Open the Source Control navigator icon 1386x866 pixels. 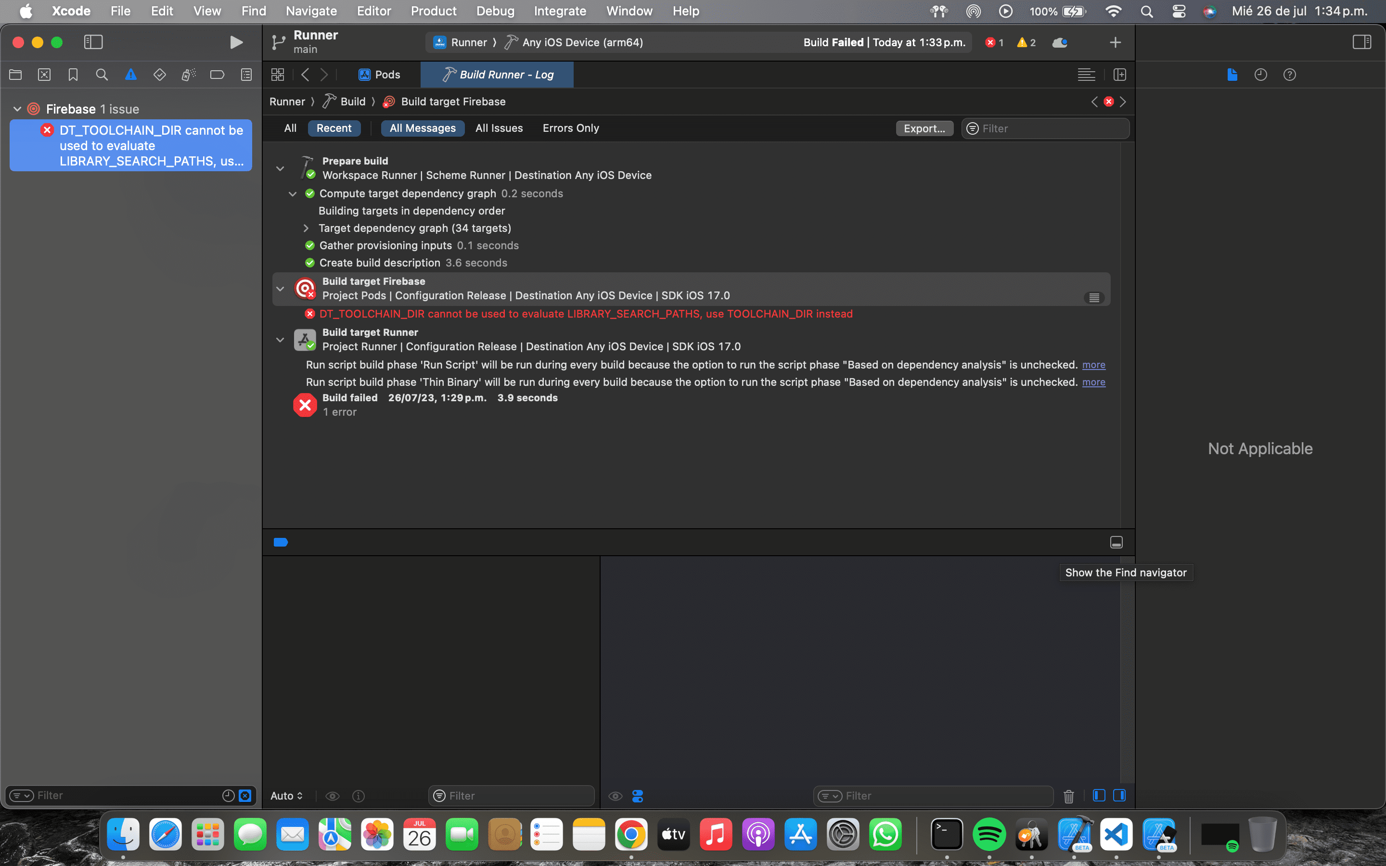[44, 75]
